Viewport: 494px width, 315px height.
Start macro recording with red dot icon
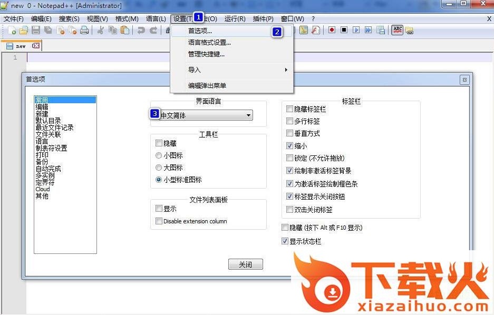pos(332,30)
